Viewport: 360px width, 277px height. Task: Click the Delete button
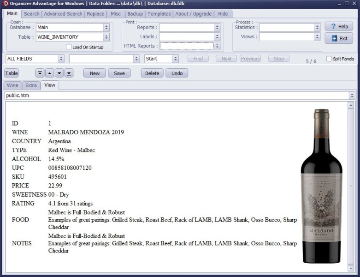point(152,73)
